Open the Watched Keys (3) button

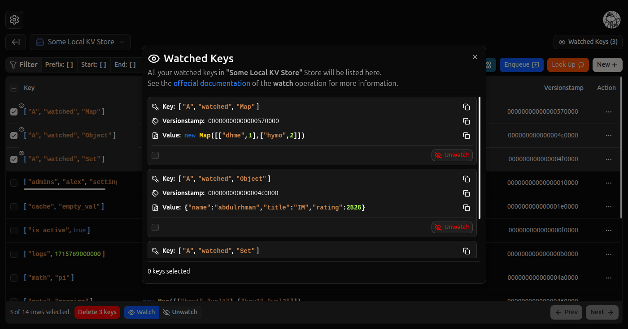coord(588,42)
